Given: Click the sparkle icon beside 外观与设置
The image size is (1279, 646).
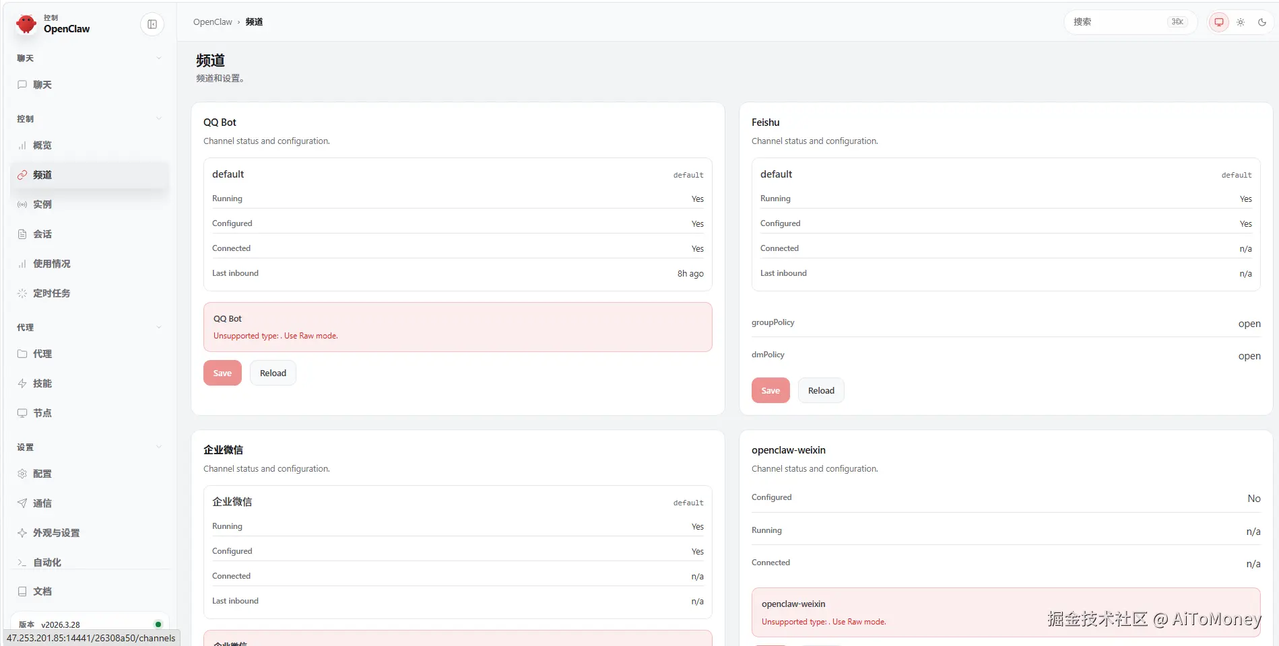Looking at the screenshot, I should 22,533.
